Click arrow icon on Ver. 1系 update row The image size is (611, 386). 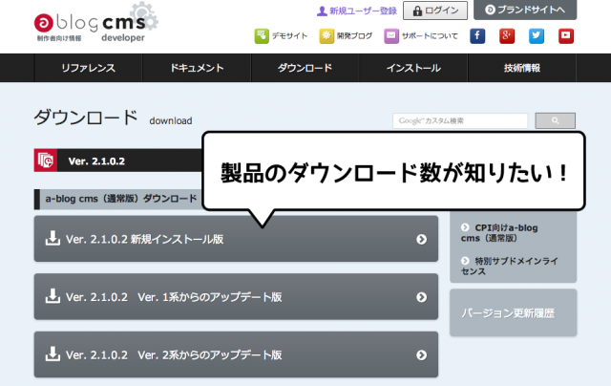click(x=421, y=297)
